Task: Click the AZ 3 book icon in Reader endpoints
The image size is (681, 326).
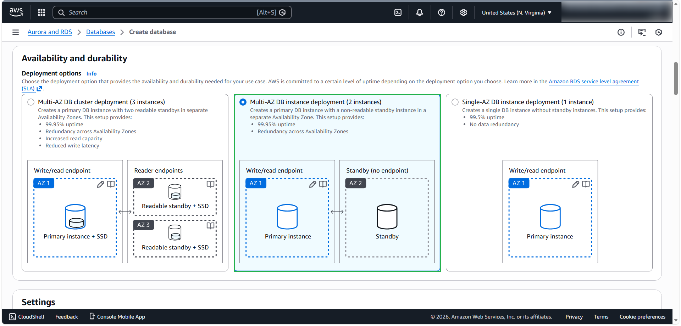Action: point(211,226)
